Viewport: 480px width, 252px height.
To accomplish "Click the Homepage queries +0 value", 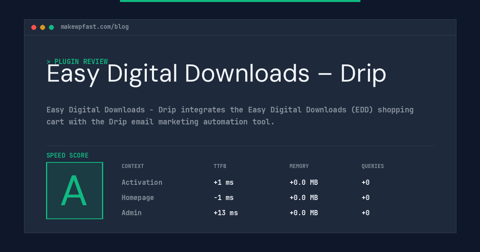I will (x=366, y=198).
